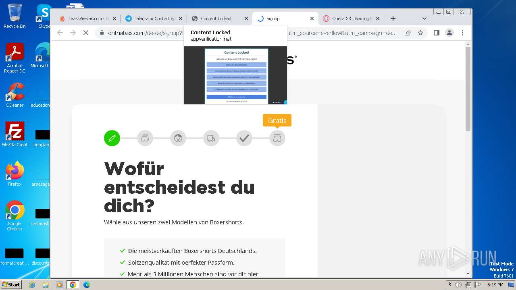Open a new browser tab

pyautogui.click(x=393, y=19)
